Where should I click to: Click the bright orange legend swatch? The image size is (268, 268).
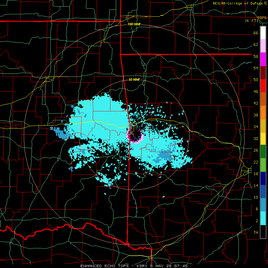(263, 113)
